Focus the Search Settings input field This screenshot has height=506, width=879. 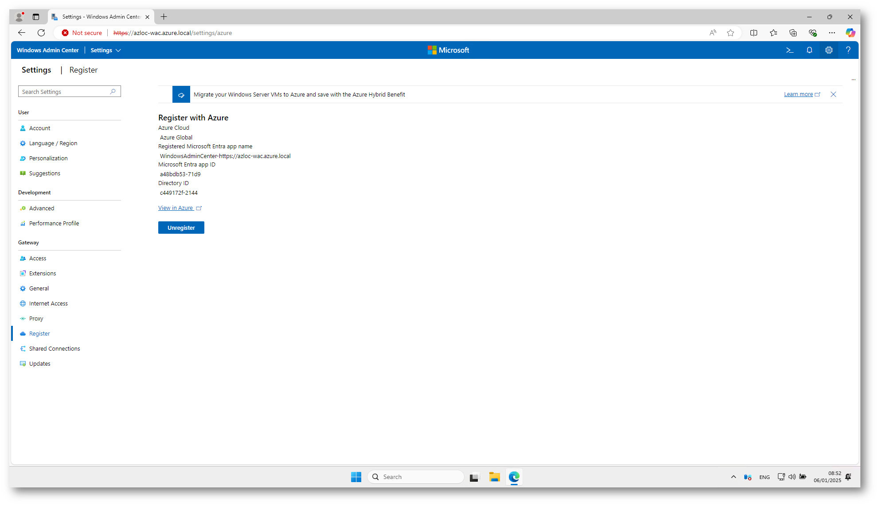70,92
